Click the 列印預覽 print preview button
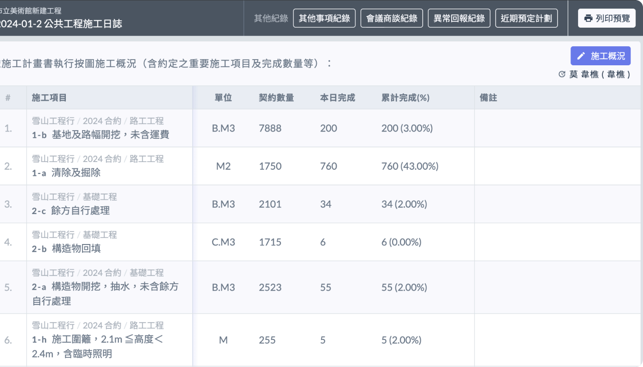The image size is (643, 367). pyautogui.click(x=607, y=18)
